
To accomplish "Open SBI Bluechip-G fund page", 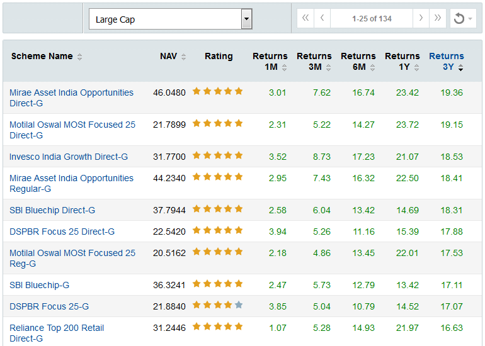I will tap(39, 285).
